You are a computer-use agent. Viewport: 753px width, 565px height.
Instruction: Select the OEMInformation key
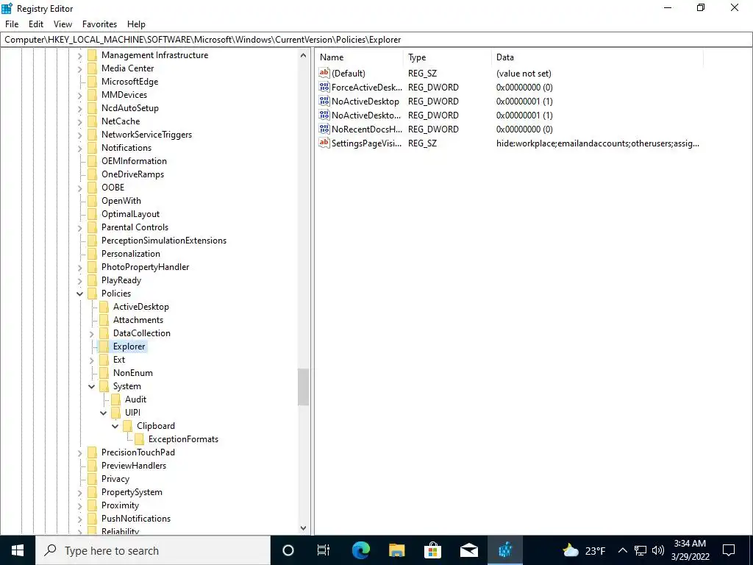click(134, 161)
